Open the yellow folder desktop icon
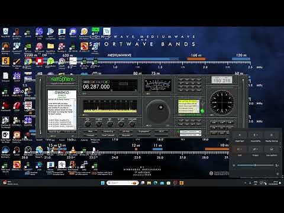 pos(50,47)
